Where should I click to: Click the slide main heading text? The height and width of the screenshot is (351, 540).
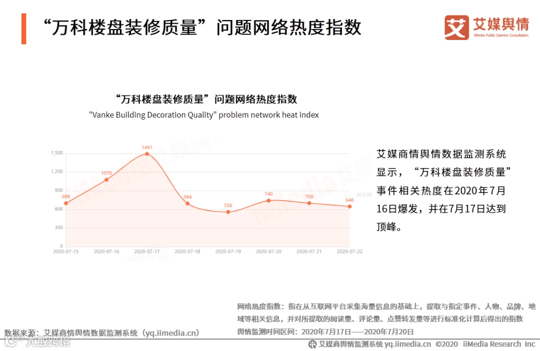pyautogui.click(x=202, y=27)
